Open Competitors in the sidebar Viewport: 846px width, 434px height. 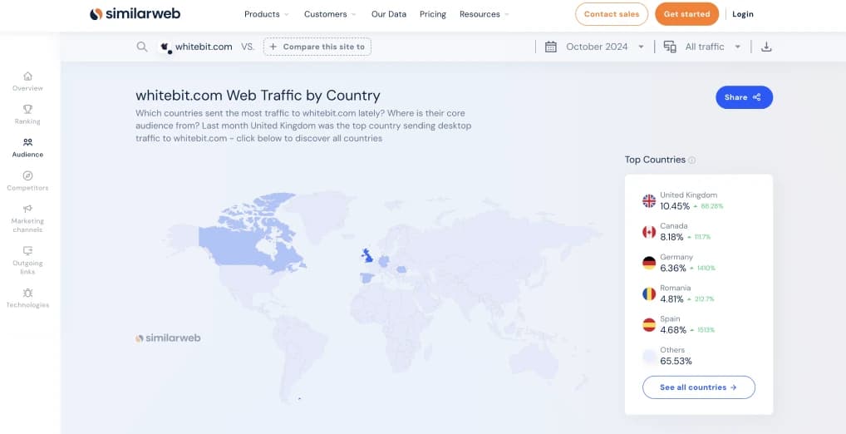pos(27,181)
